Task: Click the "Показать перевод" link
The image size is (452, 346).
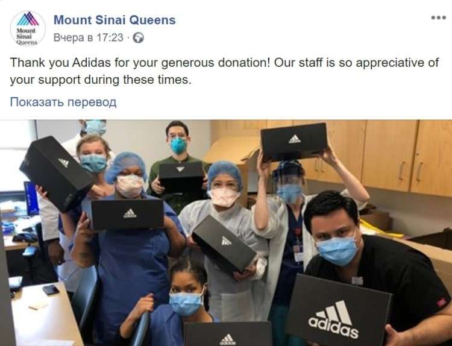Action: 63,102
